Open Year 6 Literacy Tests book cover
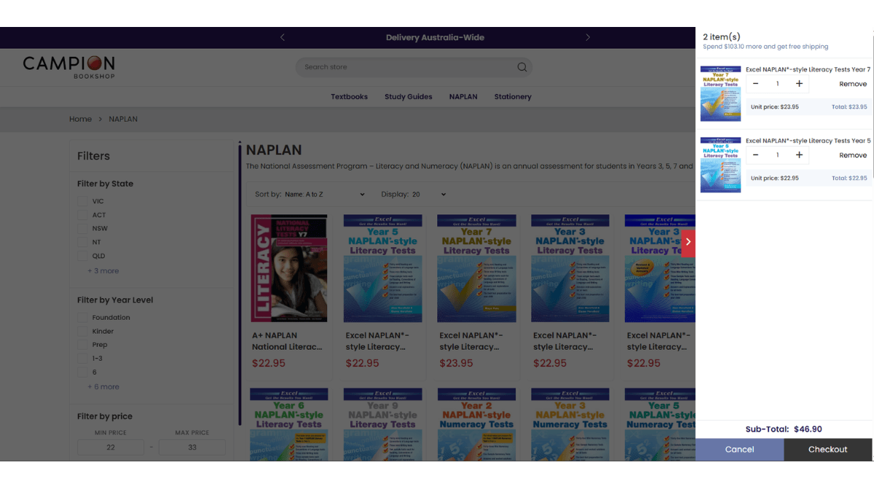874x492 pixels. (289, 424)
